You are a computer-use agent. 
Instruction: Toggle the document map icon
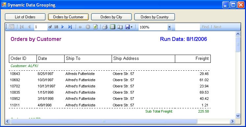[x=12, y=27]
